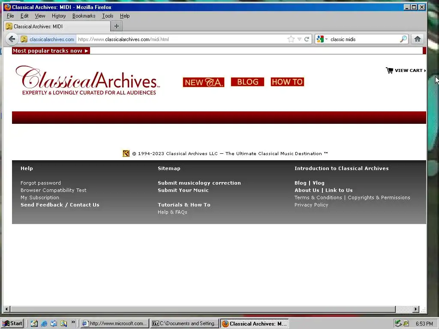Open the Bookmarks menu
Viewport: 439px width, 329px height.
tap(84, 16)
